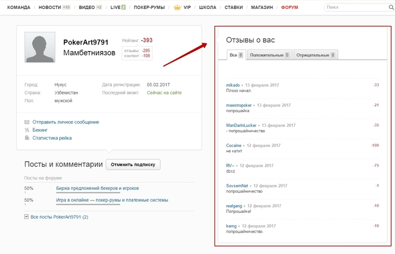Open Биржа предложений бекеров и игроков
The width and height of the screenshot is (395, 254).
pyautogui.click(x=97, y=188)
